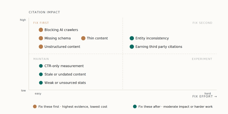Click the teal dot beside Earning third party citations
The image size is (228, 114).
click(x=132, y=47)
